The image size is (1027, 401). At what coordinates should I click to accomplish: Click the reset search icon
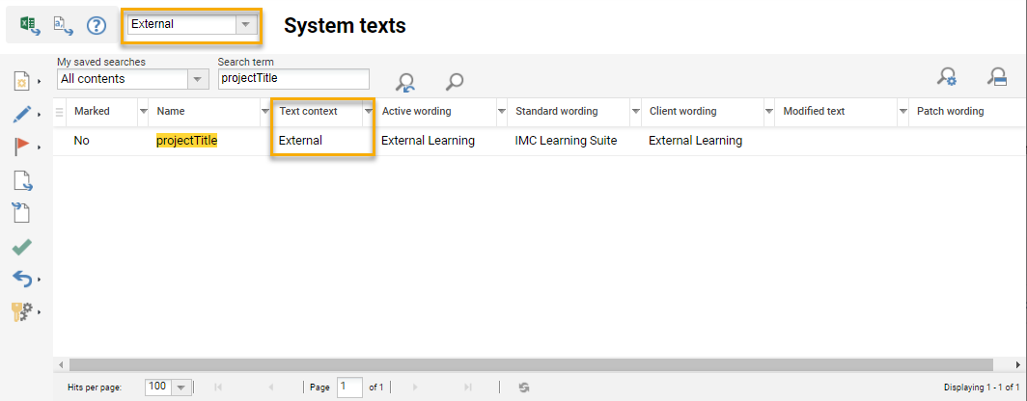[405, 82]
